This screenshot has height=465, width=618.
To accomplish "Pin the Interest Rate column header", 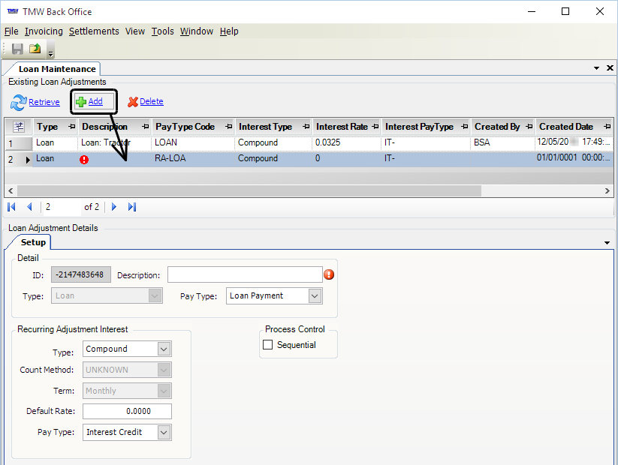I will tap(374, 127).
